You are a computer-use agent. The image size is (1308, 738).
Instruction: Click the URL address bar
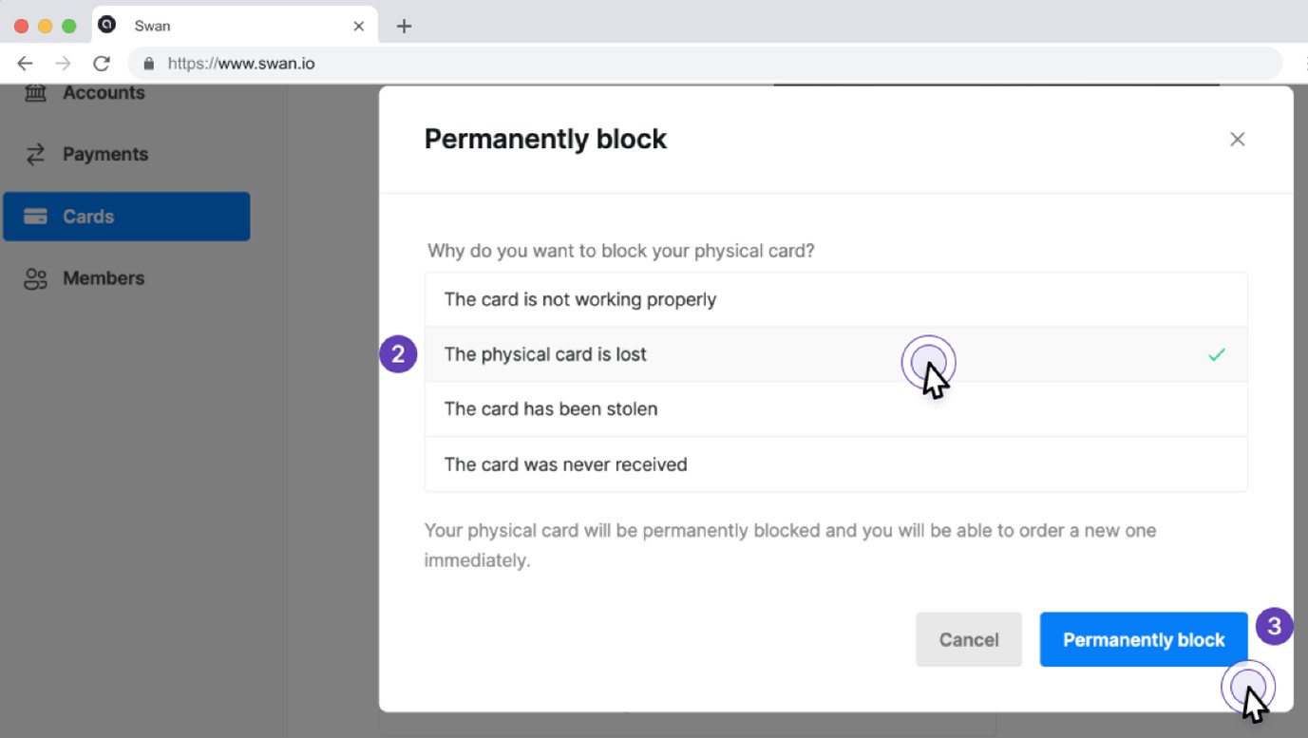click(665, 64)
